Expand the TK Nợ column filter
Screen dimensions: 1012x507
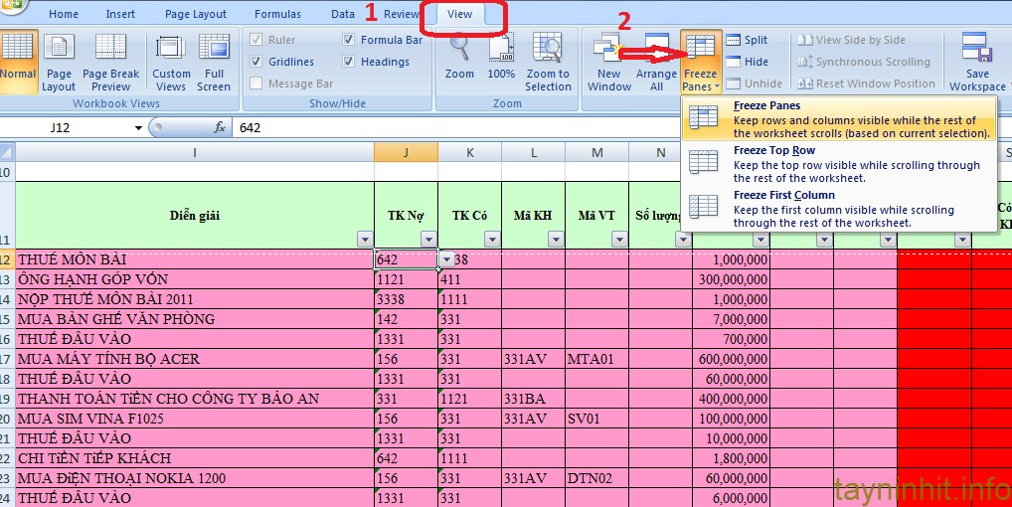428,240
